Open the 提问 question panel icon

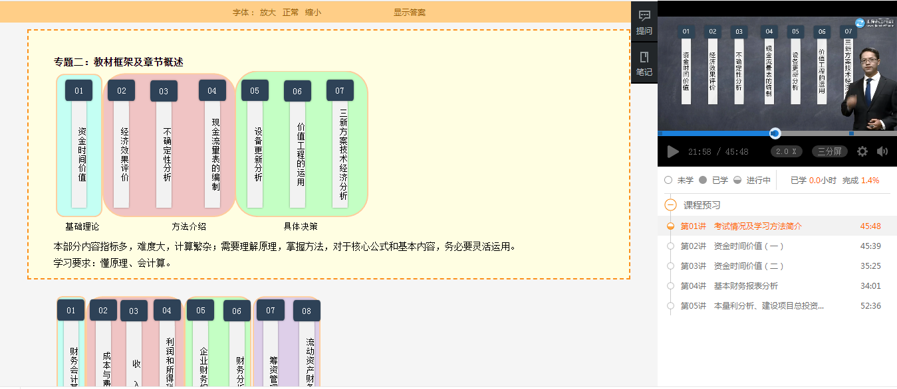tap(644, 22)
